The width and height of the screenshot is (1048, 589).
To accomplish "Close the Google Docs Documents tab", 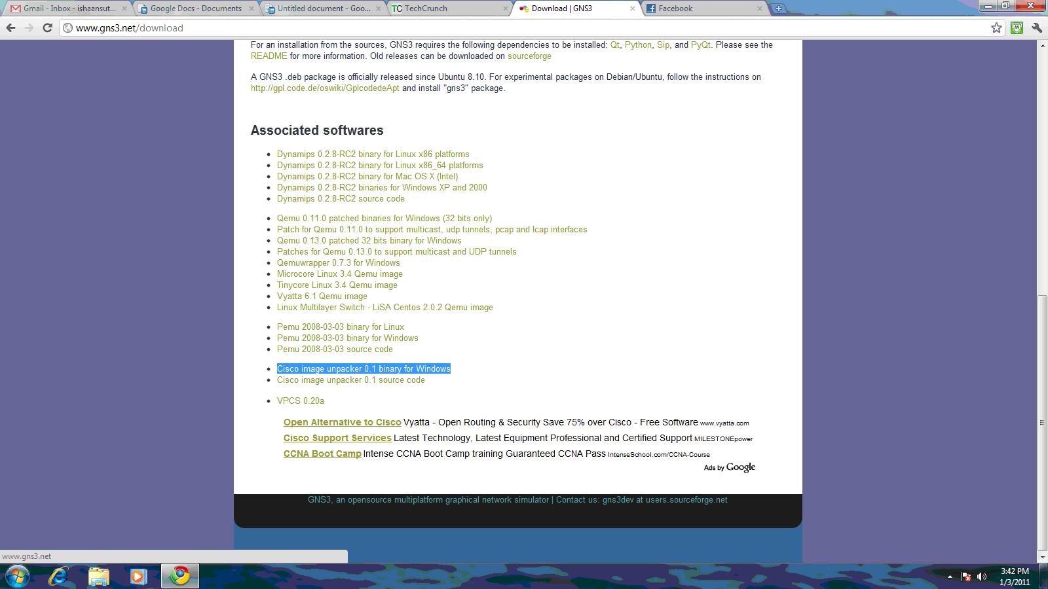I will click(x=252, y=9).
